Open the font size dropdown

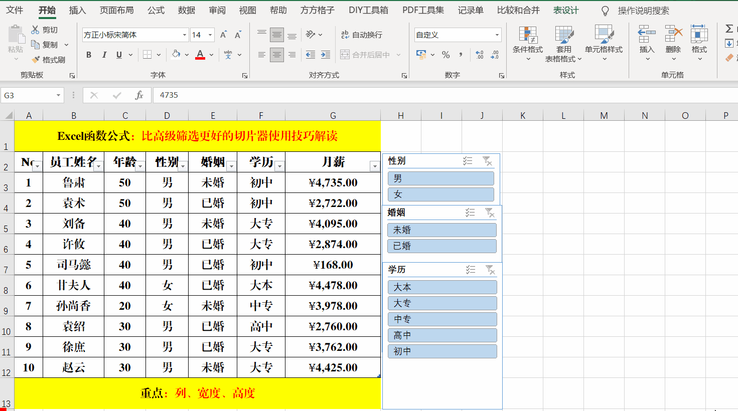(210, 35)
